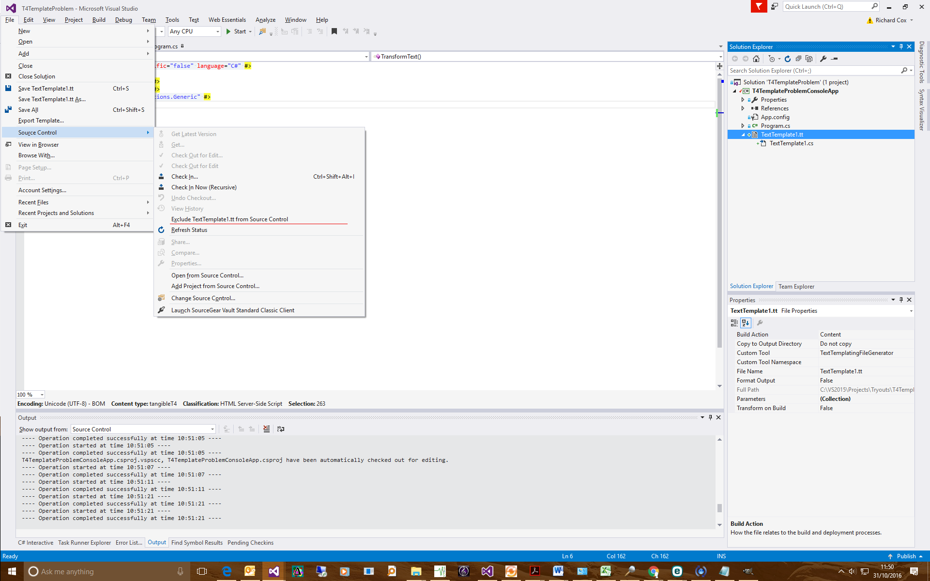Click Add Project from Source Control...
930x581 pixels.
point(215,286)
